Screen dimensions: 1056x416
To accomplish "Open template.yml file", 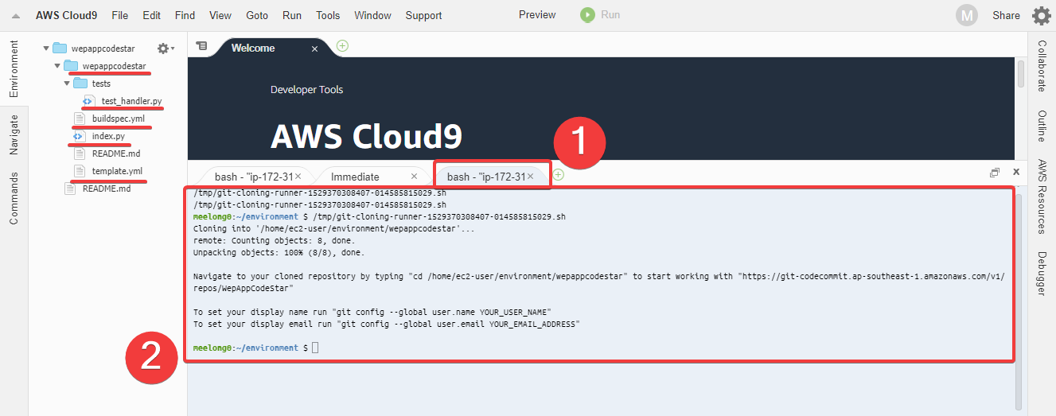I will coord(117,171).
